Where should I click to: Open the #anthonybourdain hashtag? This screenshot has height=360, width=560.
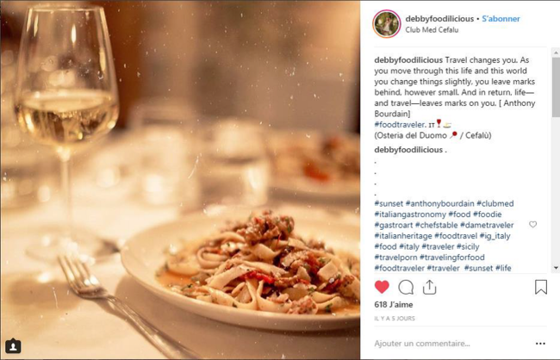pos(439,203)
